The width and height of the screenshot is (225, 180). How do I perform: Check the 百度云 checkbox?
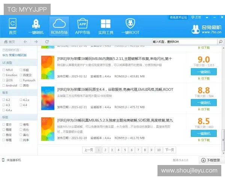pos(21,75)
